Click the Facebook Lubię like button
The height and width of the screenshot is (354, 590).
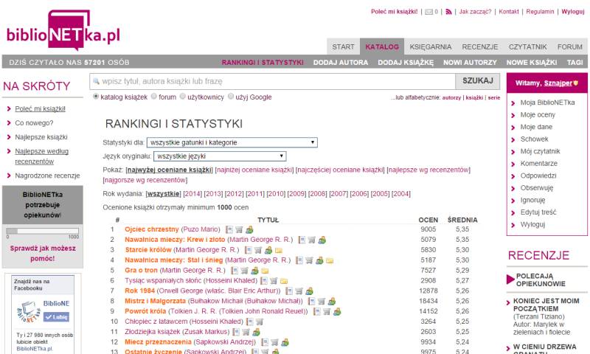click(x=56, y=317)
